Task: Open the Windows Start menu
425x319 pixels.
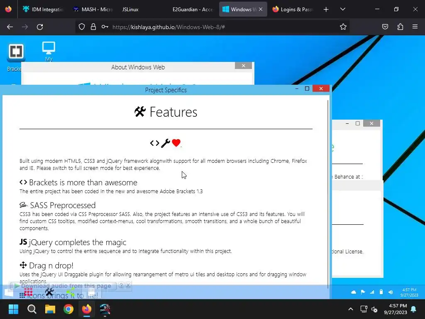Action: pos(13,309)
